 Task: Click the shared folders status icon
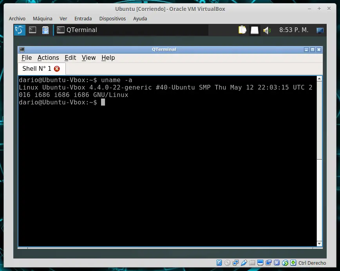point(252,263)
